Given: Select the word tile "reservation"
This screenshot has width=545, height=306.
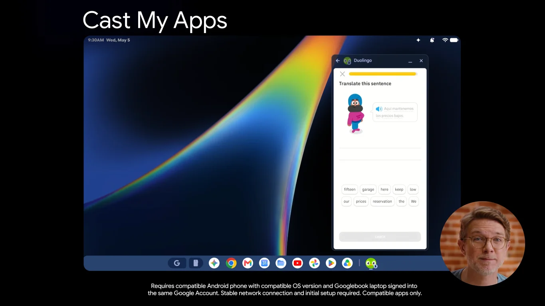Looking at the screenshot, I should (x=382, y=201).
